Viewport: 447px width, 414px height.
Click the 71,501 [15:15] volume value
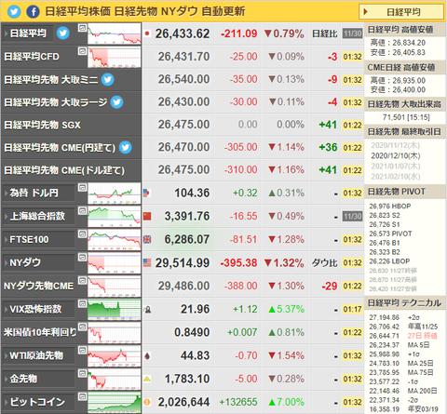pos(406,117)
